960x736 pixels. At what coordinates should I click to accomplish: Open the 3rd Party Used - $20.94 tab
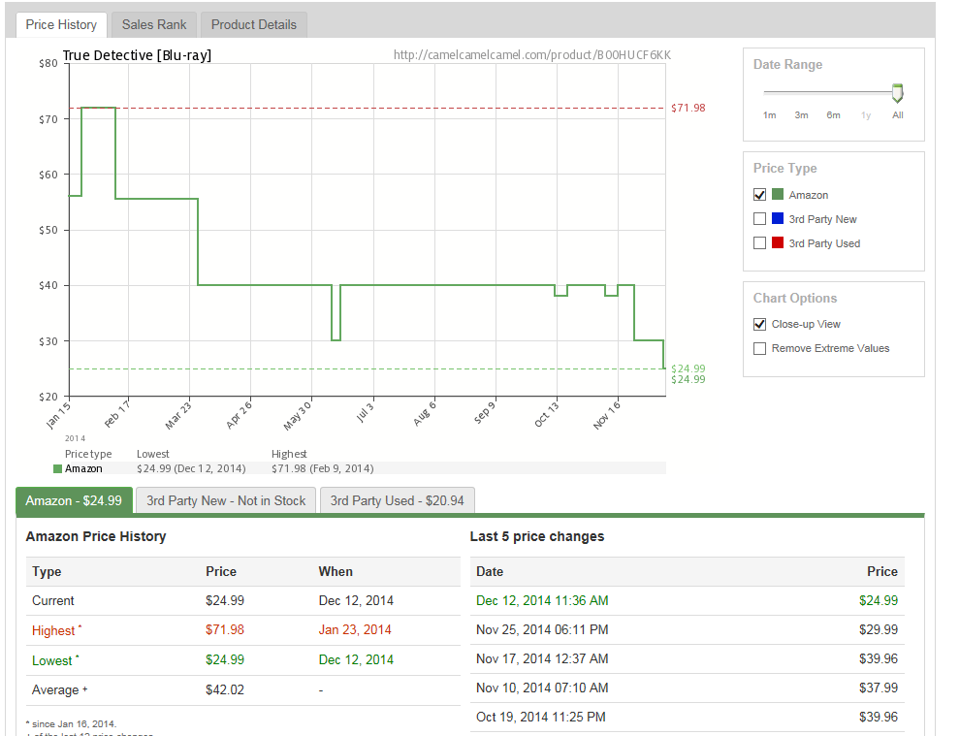[397, 500]
